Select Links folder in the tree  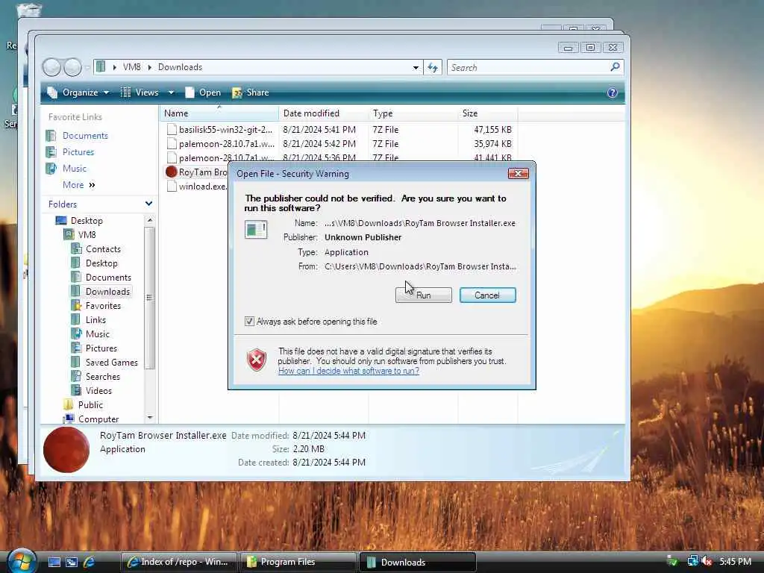95,319
